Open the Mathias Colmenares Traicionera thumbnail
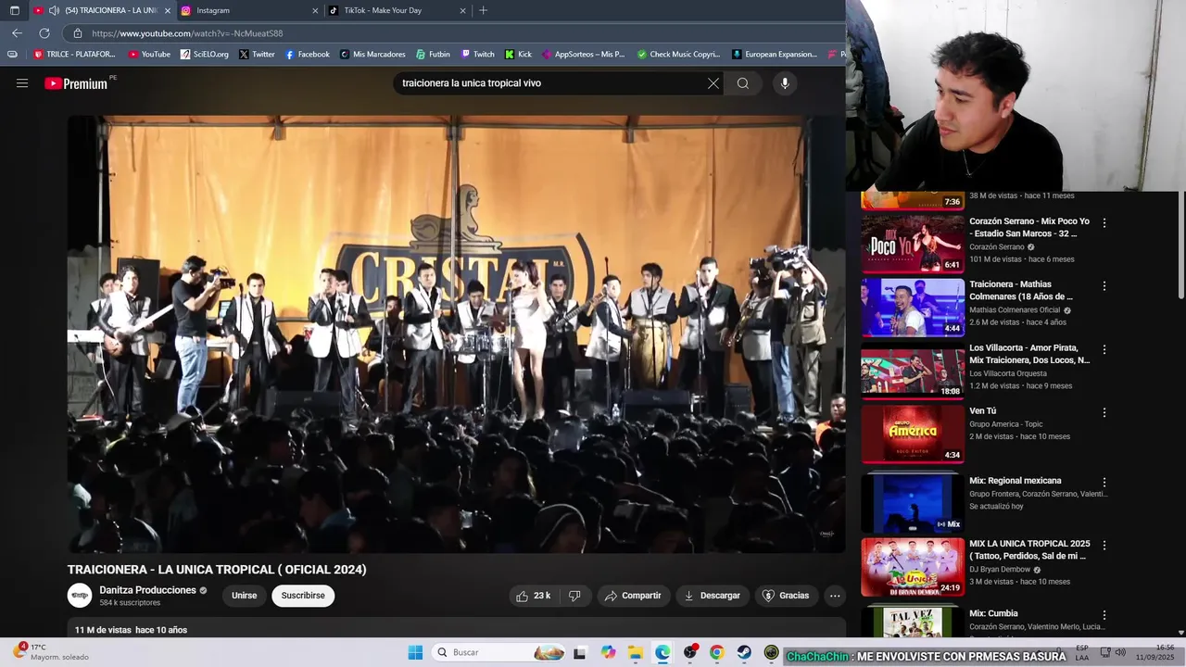 click(913, 308)
